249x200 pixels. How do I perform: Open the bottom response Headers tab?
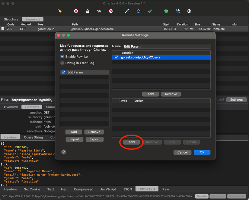(10, 189)
